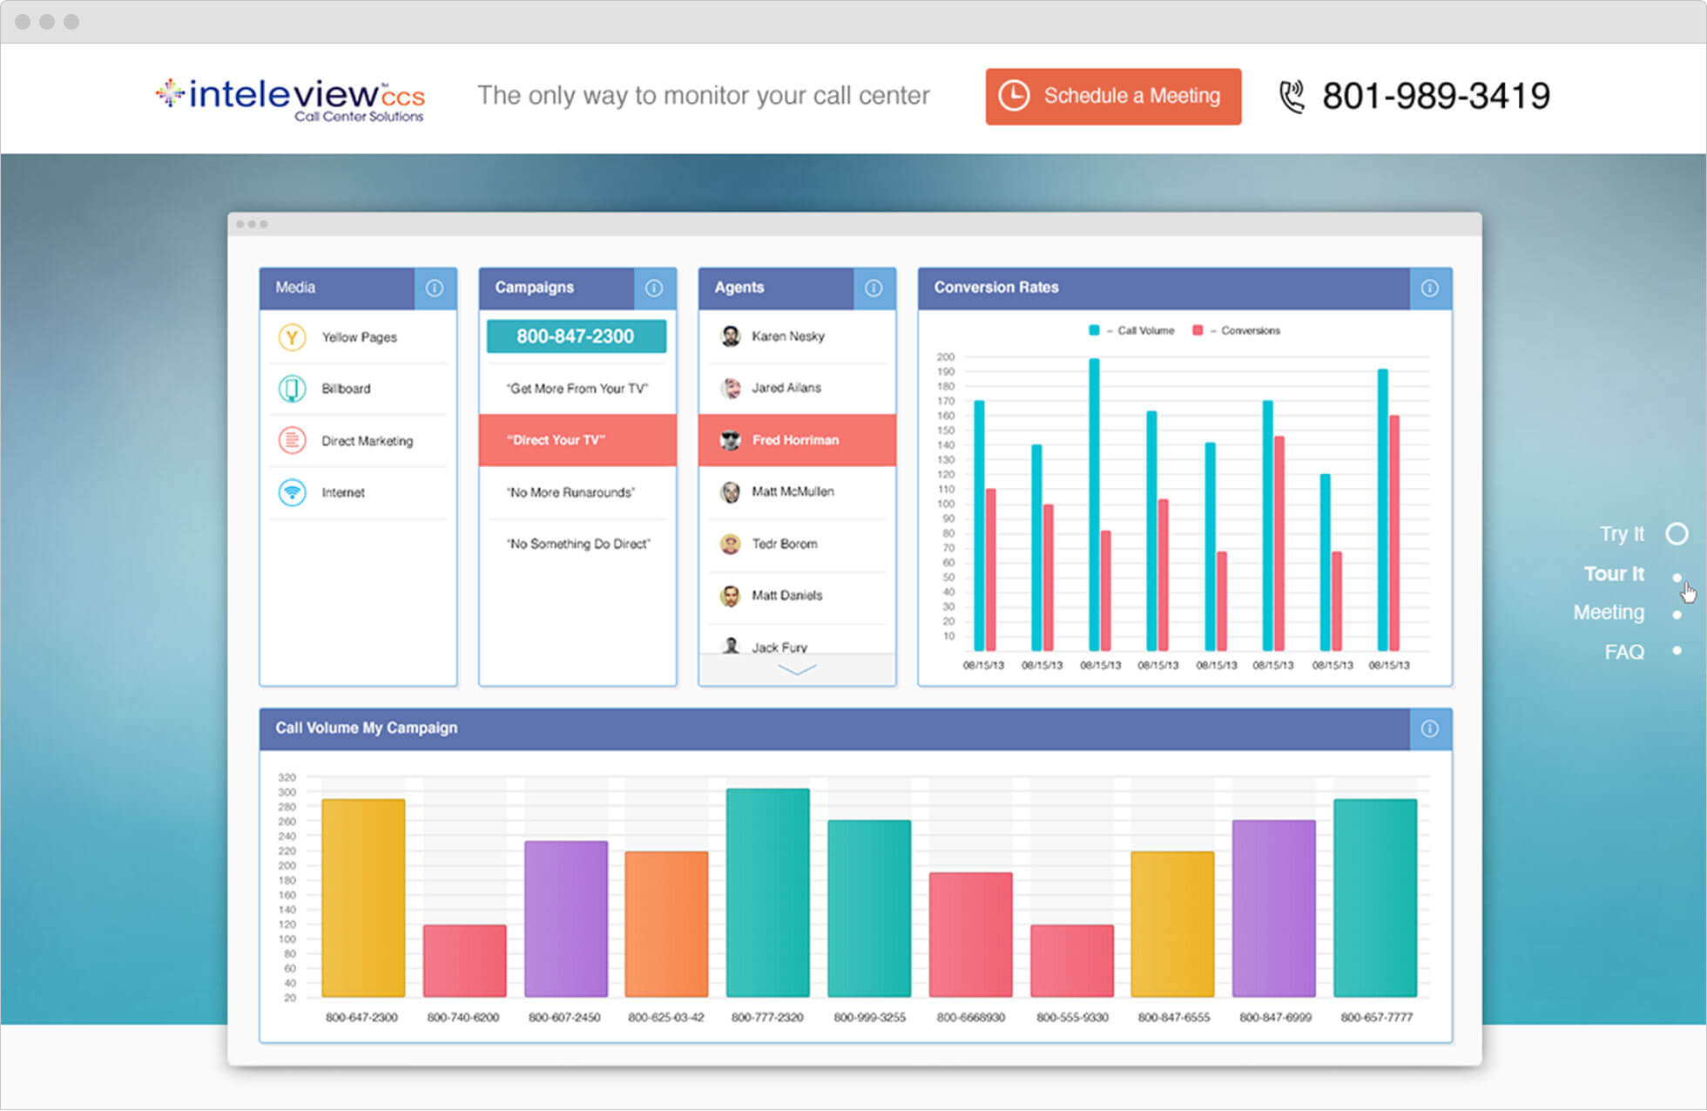Click the Direct Marketing icon
This screenshot has height=1111, width=1707.
click(292, 441)
